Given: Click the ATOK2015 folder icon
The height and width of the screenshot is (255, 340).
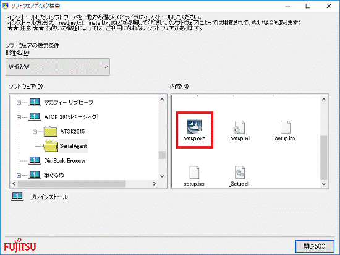Looking at the screenshot, I should pos(51,131).
